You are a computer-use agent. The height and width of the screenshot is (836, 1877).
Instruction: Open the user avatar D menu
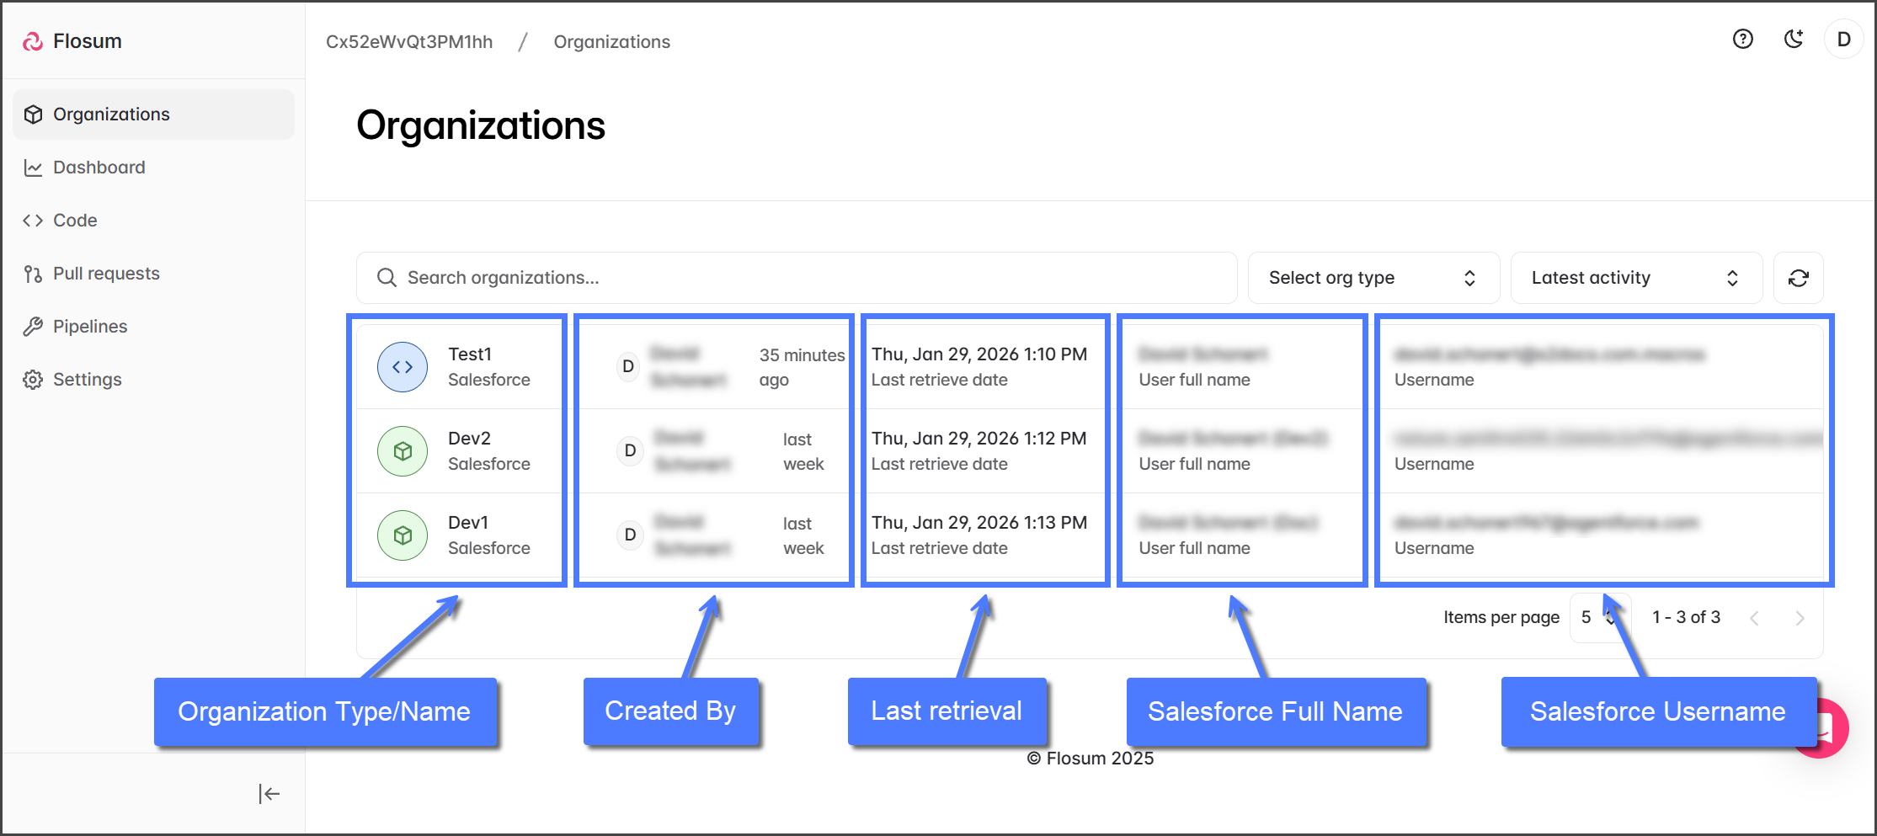pyautogui.click(x=1843, y=40)
